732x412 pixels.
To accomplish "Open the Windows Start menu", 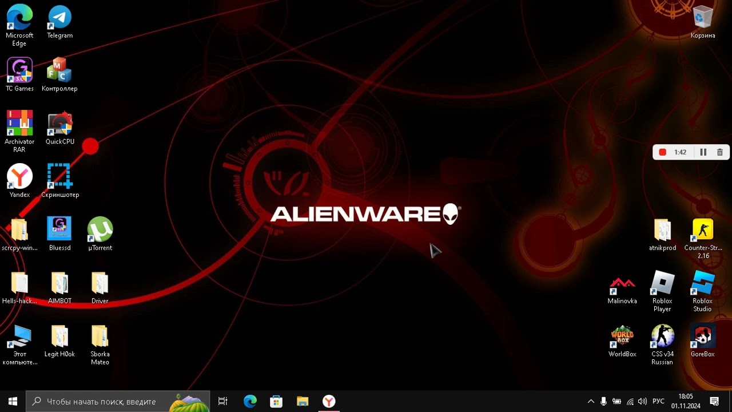I will [13, 401].
